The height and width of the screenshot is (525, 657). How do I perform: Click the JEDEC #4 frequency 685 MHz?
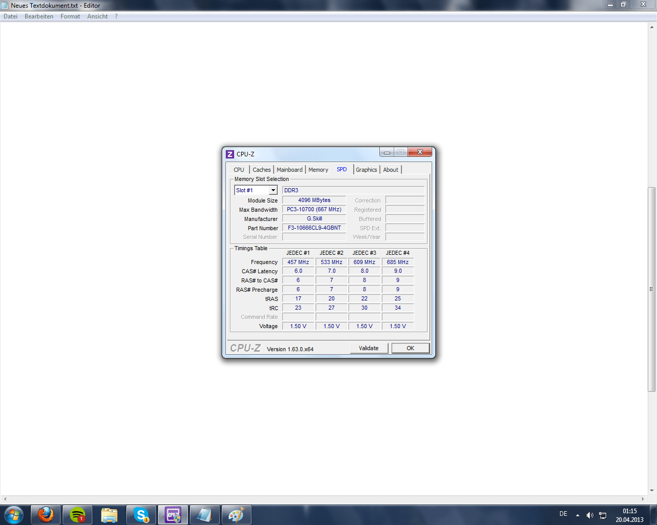point(398,262)
